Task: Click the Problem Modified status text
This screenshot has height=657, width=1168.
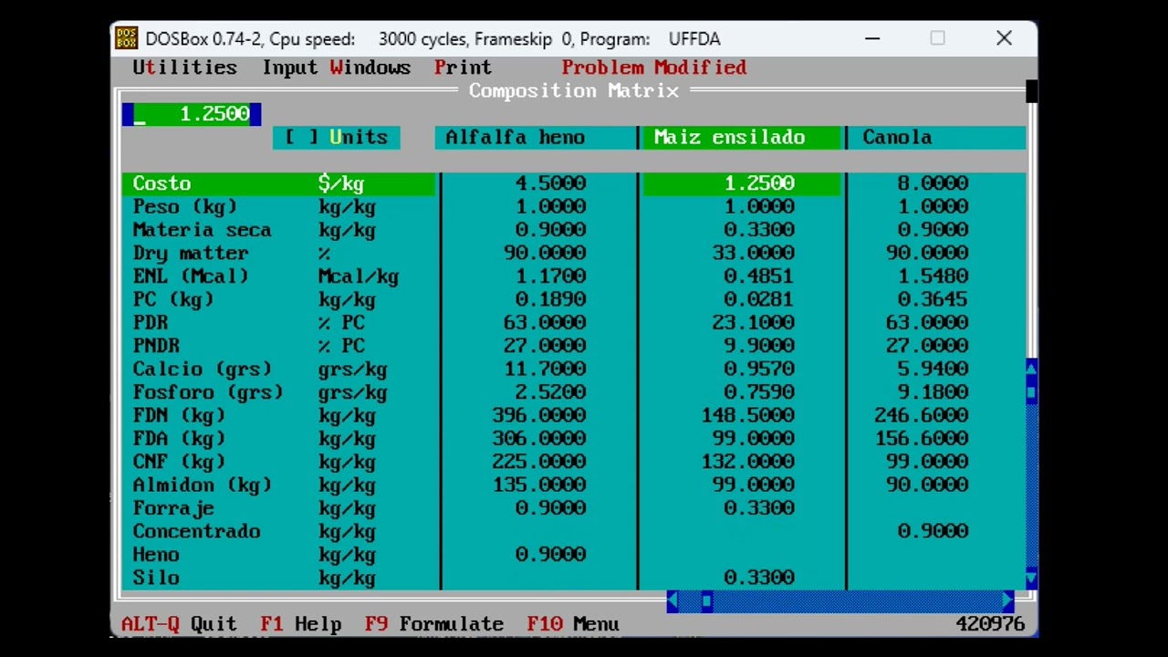Action: (654, 68)
